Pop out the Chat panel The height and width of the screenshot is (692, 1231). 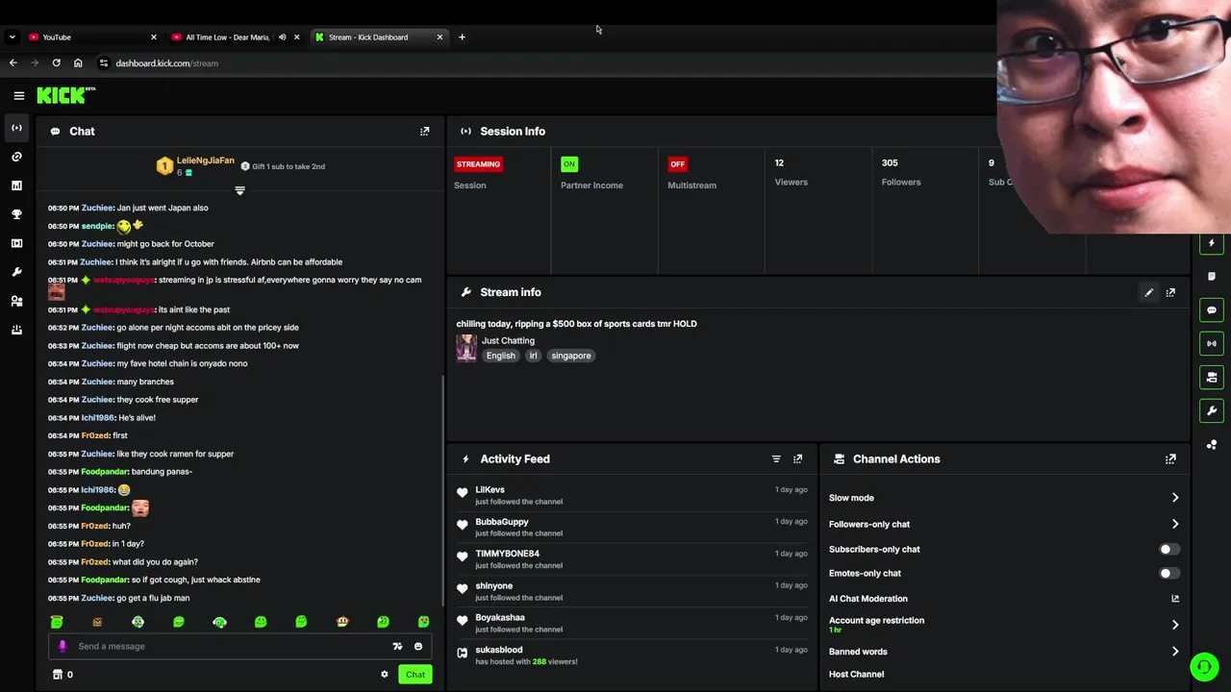(424, 132)
